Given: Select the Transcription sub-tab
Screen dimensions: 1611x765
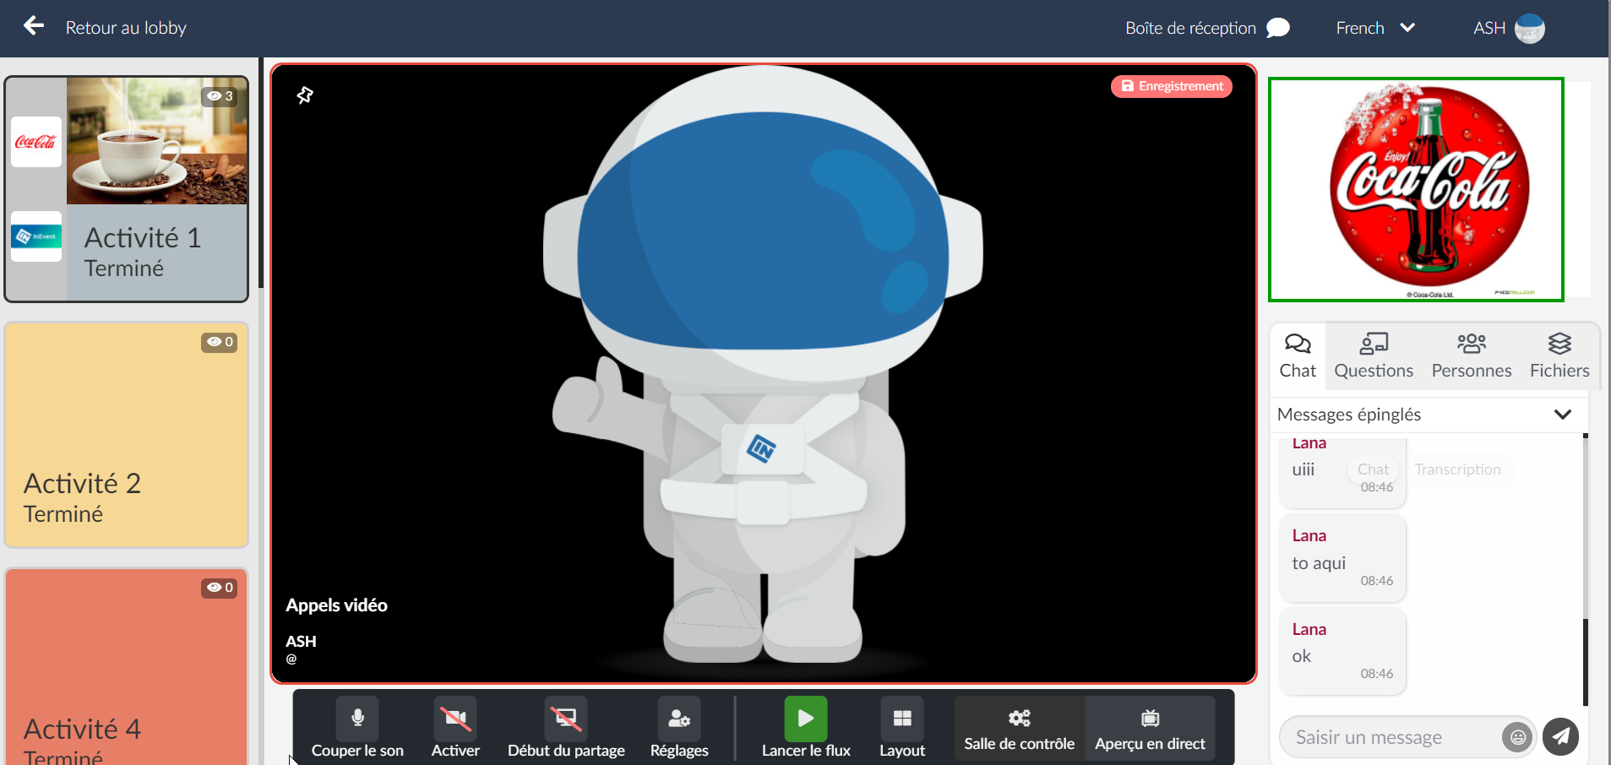Looking at the screenshot, I should pyautogui.click(x=1458, y=469).
